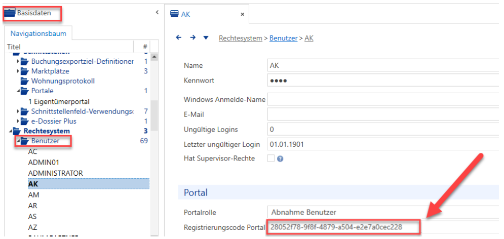Open help icon next to Hat Supervisor-Rechte

click(x=280, y=158)
